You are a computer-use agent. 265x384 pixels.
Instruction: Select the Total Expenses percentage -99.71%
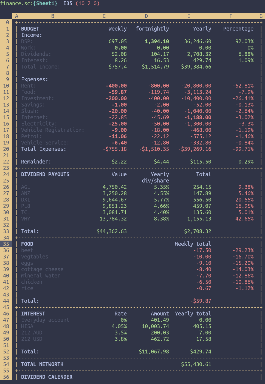[x=243, y=149]
